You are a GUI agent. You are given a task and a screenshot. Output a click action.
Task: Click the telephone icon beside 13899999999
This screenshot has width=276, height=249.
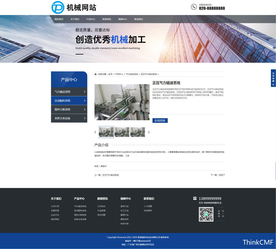click(195, 198)
